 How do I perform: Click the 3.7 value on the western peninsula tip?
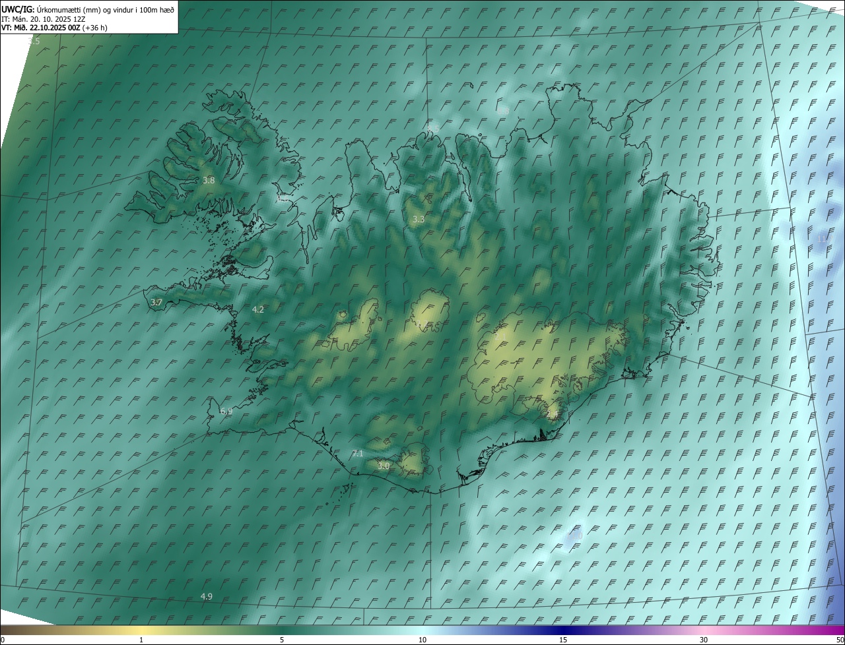click(156, 302)
